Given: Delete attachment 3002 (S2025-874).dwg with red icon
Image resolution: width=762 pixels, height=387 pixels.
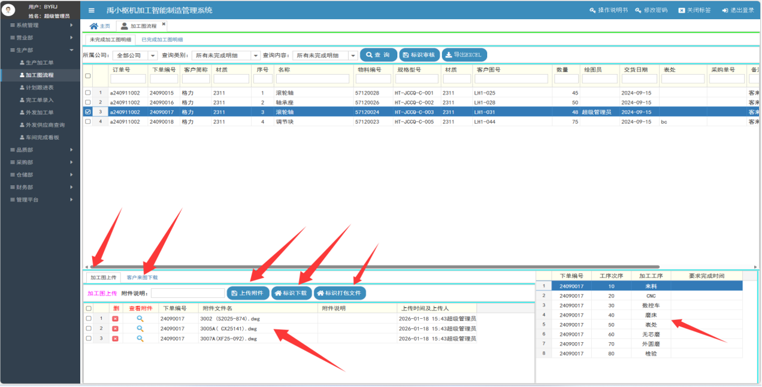Looking at the screenshot, I should (115, 319).
